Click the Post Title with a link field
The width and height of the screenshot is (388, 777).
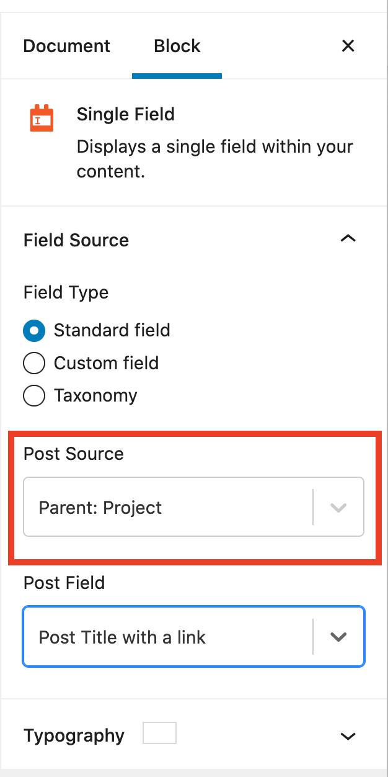coord(193,637)
